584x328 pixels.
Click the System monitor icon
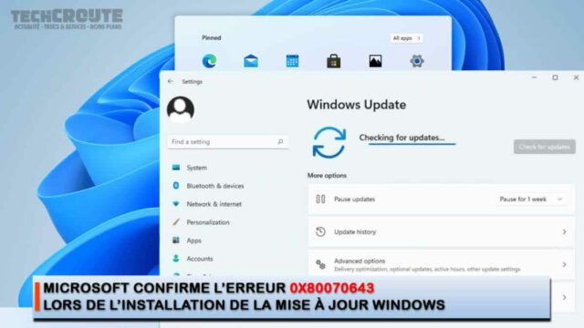176,168
